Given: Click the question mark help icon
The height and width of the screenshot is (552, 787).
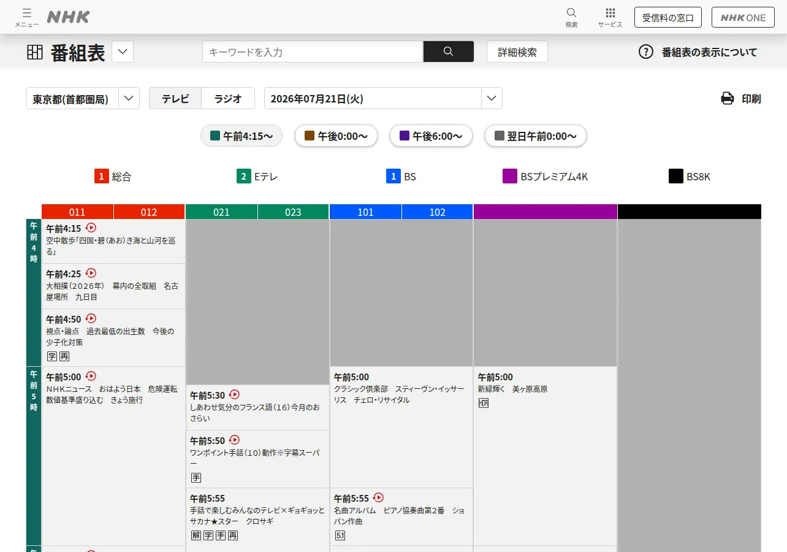Looking at the screenshot, I should (x=646, y=52).
